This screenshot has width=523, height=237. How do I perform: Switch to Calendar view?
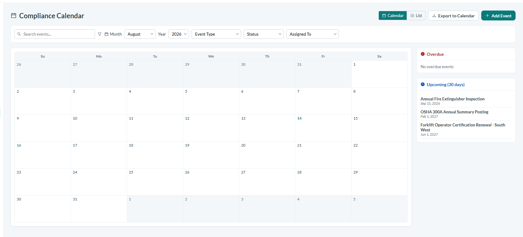point(393,15)
